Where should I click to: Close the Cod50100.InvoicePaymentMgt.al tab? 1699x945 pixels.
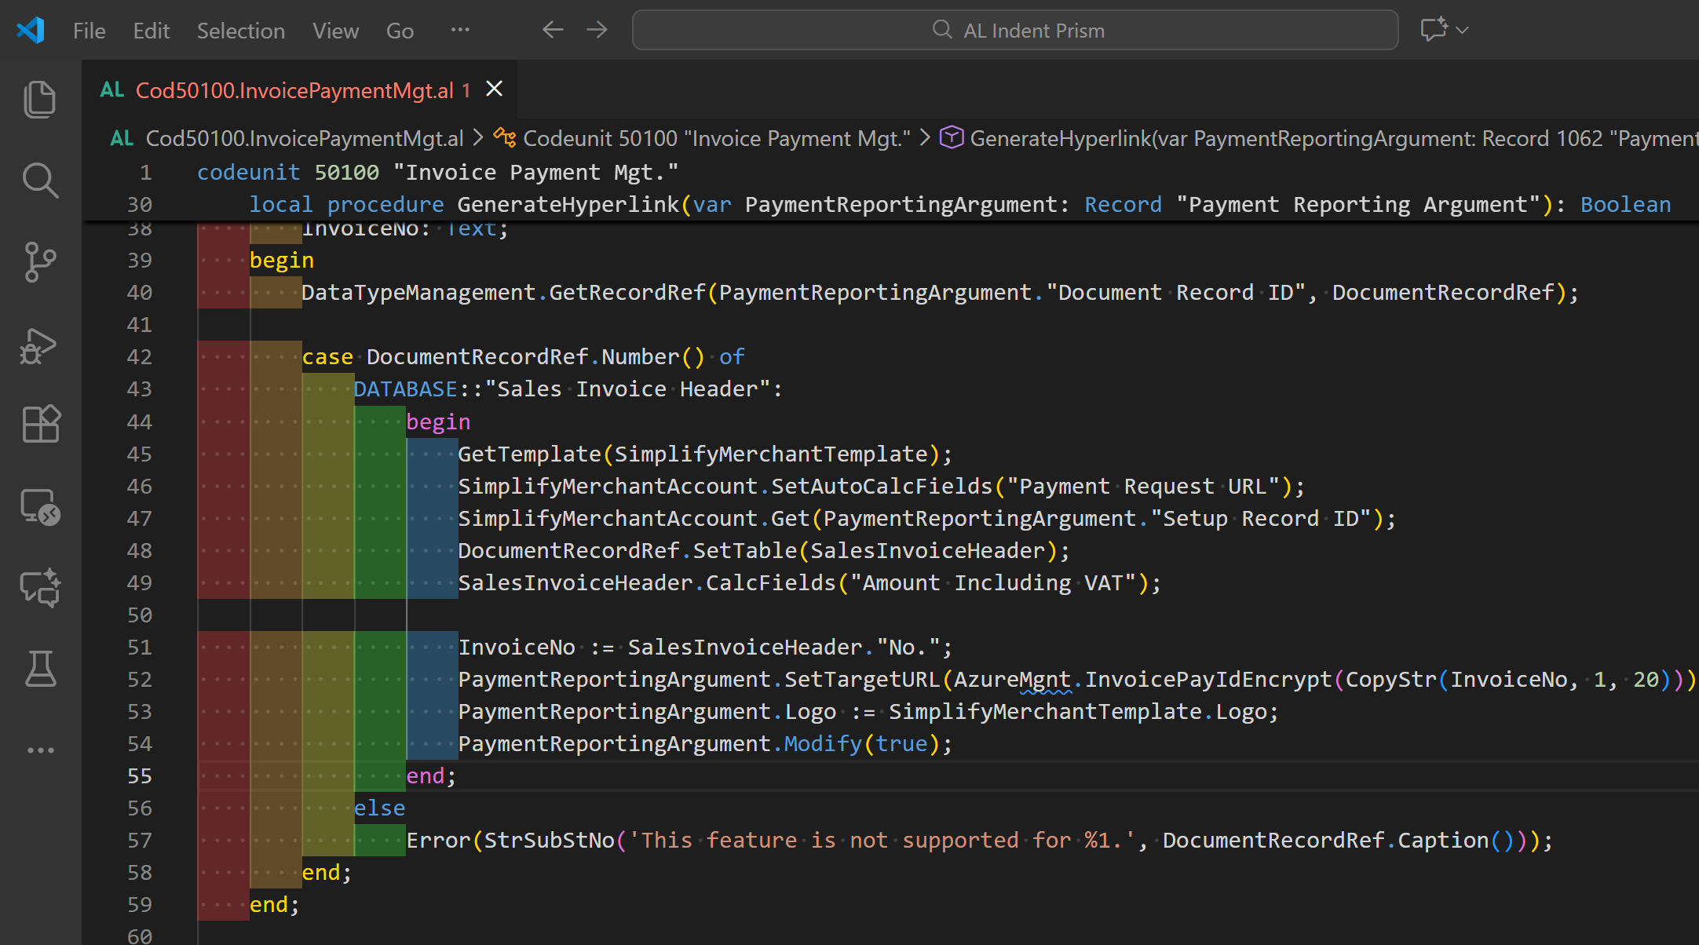coord(494,89)
